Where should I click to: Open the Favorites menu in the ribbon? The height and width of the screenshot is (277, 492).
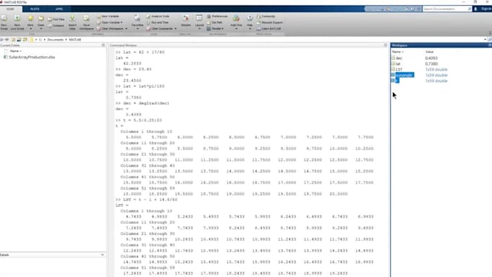tap(137, 22)
